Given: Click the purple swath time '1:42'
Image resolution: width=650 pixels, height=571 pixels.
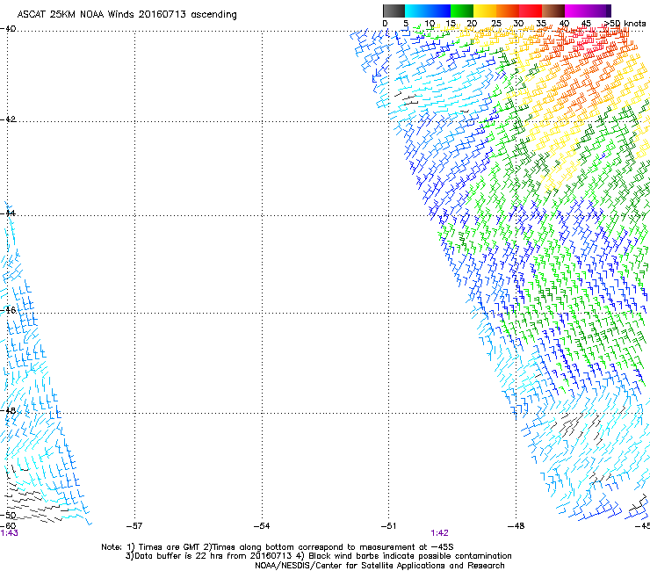Looking at the screenshot, I should tap(439, 533).
